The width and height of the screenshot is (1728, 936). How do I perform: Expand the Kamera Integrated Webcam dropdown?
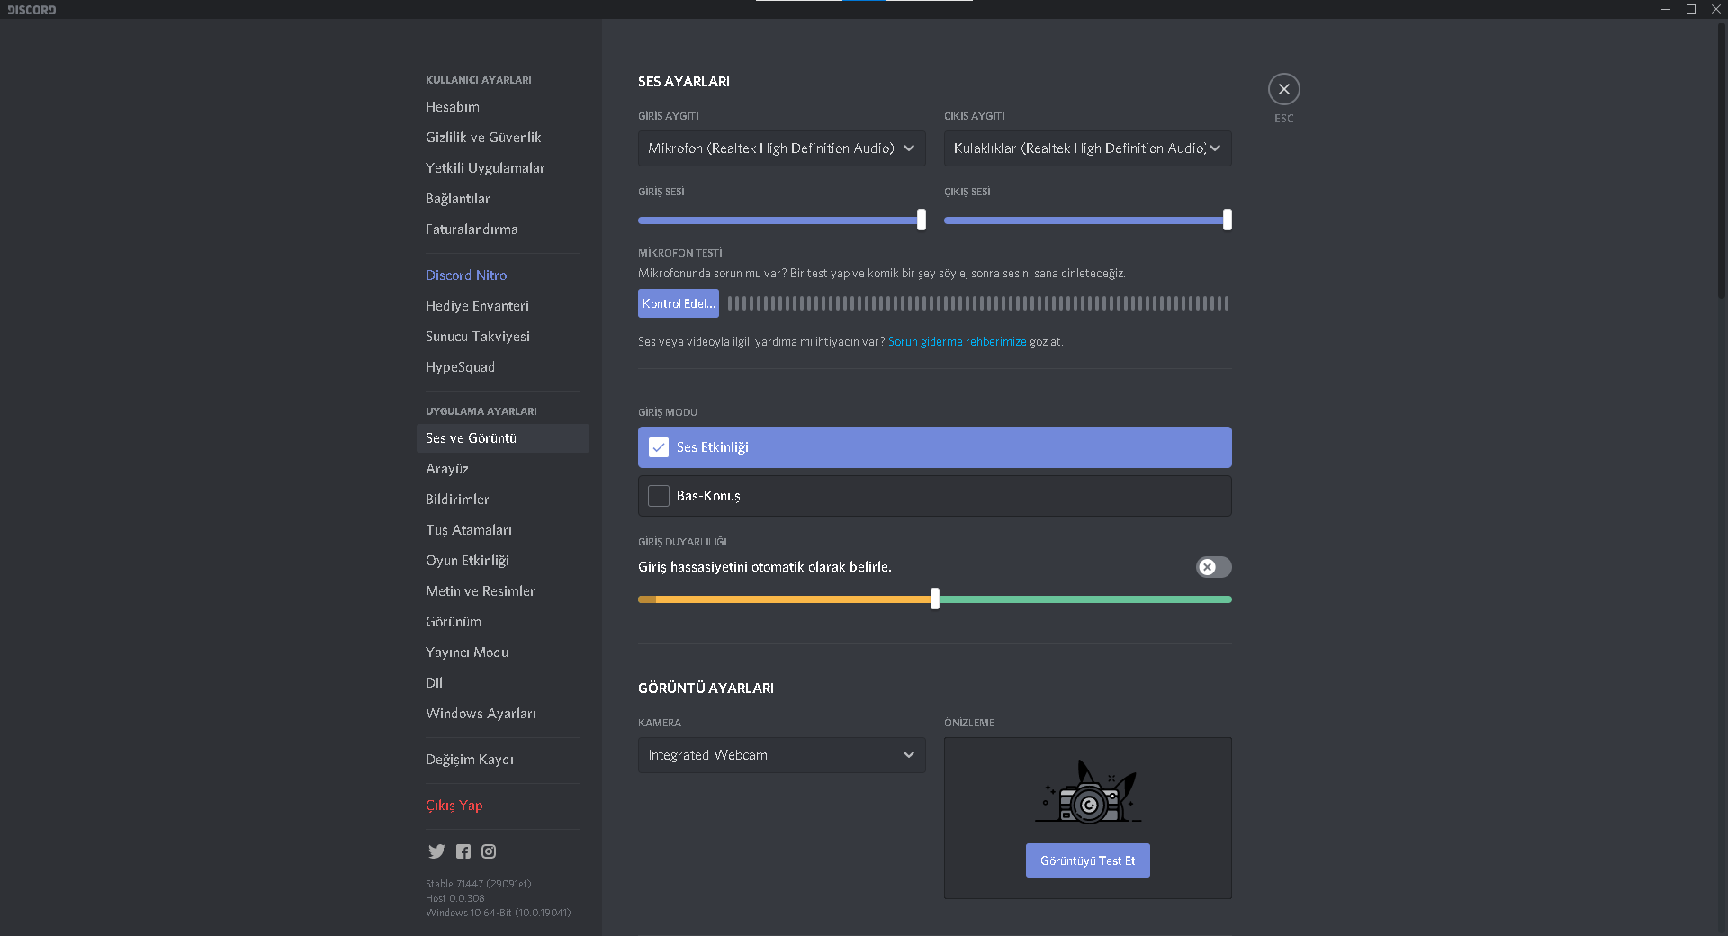click(782, 755)
